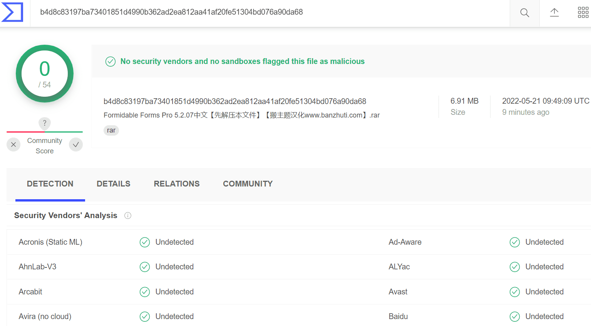Click Avast row Undetected check icon

515,292
